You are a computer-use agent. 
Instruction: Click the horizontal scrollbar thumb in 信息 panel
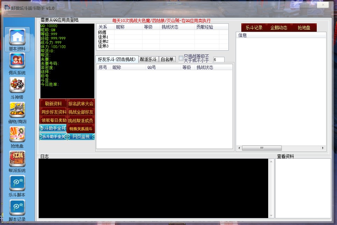[x=262, y=148]
